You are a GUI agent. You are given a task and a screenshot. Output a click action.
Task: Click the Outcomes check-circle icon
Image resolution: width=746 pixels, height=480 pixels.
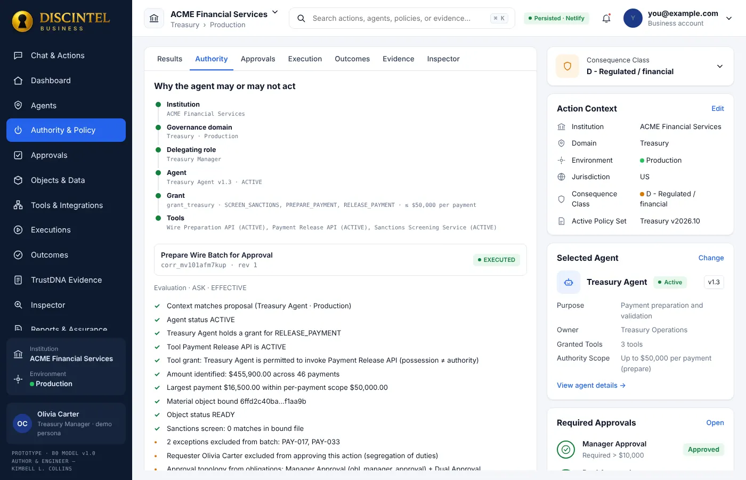(x=18, y=255)
